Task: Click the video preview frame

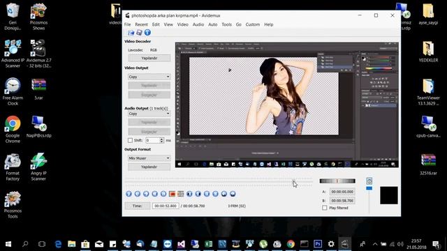Action: [287, 105]
